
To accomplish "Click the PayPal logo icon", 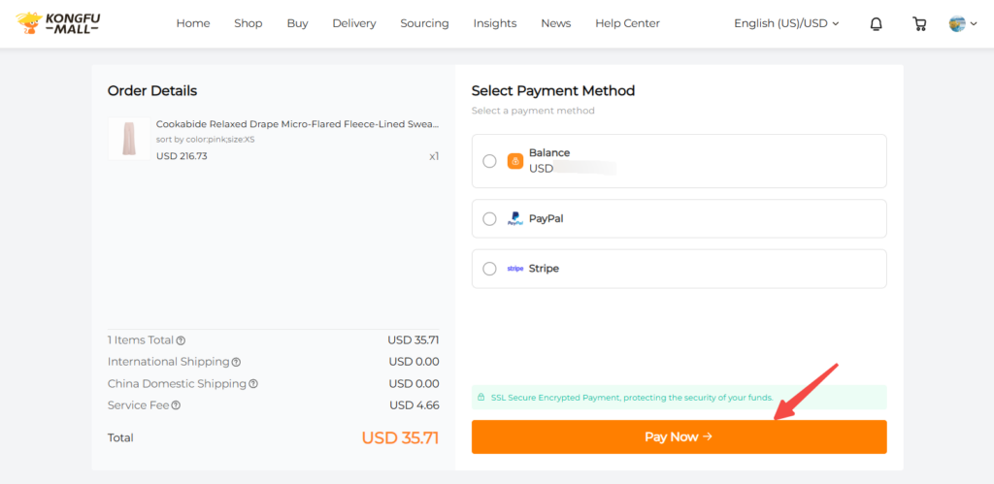I will coord(515,219).
